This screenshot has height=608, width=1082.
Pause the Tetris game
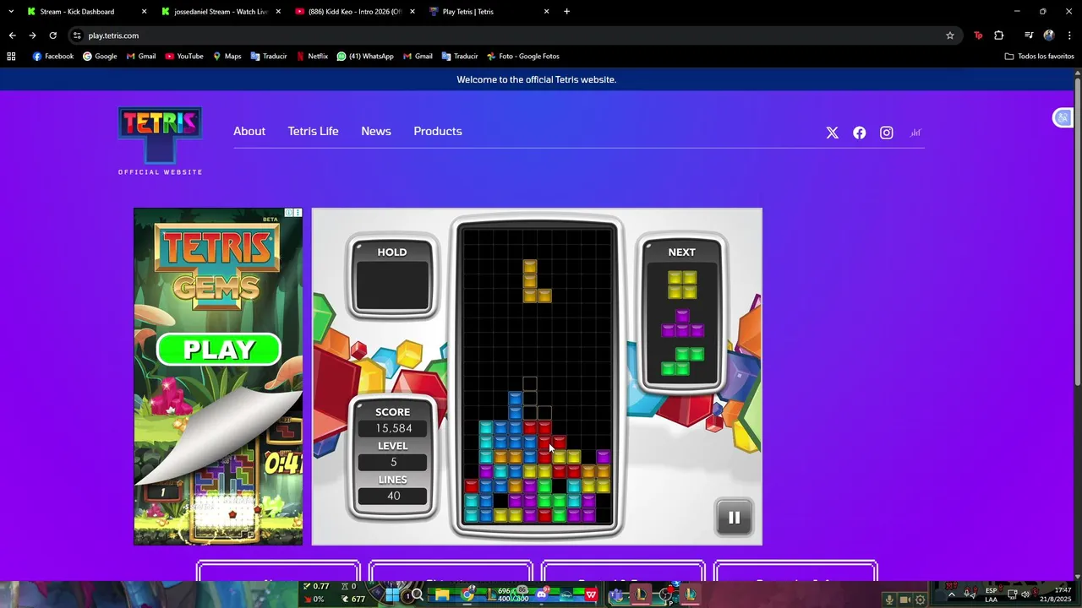734,518
